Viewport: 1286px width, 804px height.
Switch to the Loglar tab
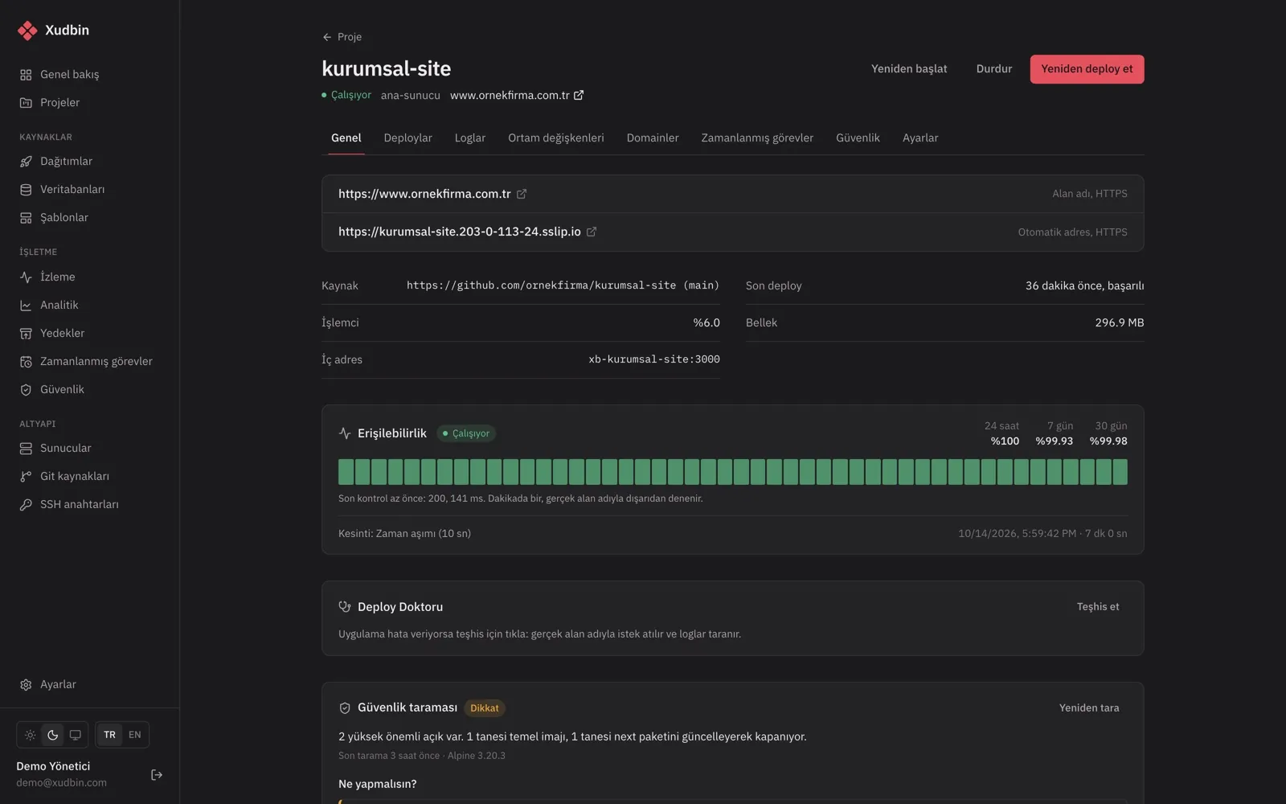click(x=470, y=138)
